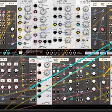Toggle the sequencer Loop switch
The height and width of the screenshot is (112, 112).
click(23, 99)
